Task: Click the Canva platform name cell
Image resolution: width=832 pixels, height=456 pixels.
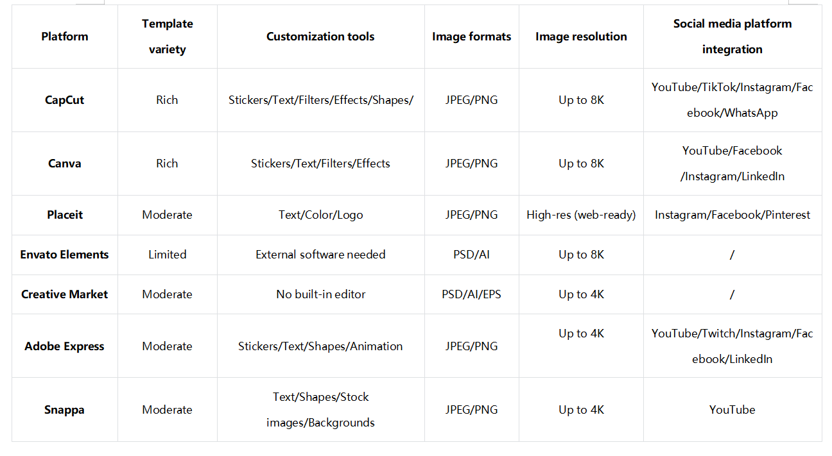Action: point(64,164)
